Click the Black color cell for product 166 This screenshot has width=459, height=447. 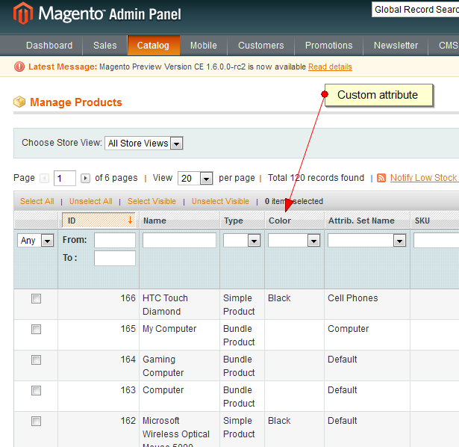(x=279, y=298)
